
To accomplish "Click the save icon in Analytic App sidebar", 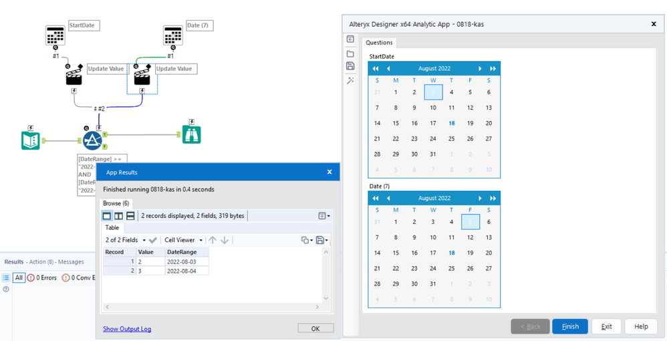I will pyautogui.click(x=350, y=66).
